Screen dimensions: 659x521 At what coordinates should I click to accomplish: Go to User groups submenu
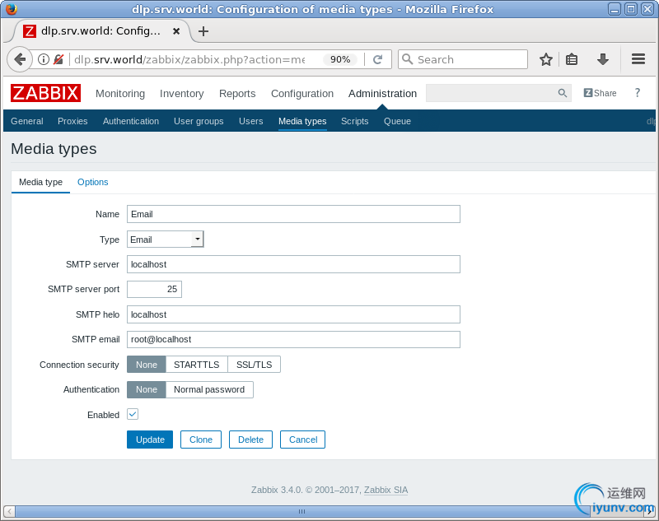coord(199,121)
